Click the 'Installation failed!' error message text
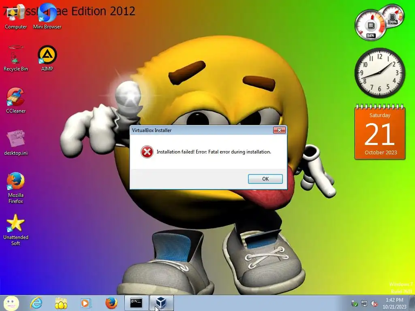This screenshot has width=415, height=311. coord(214,152)
